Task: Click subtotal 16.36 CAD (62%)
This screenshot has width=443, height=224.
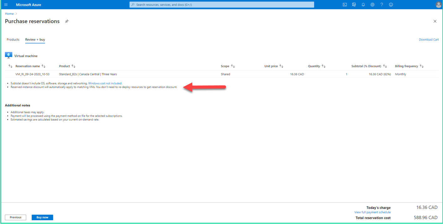Action: pos(380,74)
